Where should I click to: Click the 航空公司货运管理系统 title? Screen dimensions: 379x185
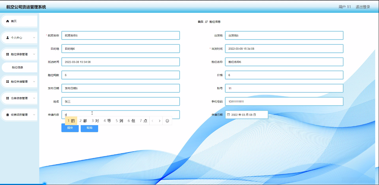tap(26, 7)
